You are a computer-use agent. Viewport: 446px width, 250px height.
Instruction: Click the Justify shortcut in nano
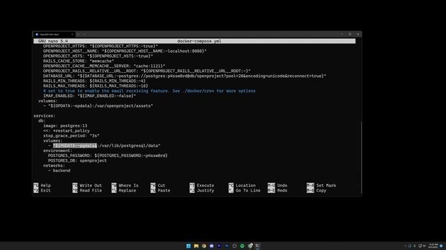(202, 190)
